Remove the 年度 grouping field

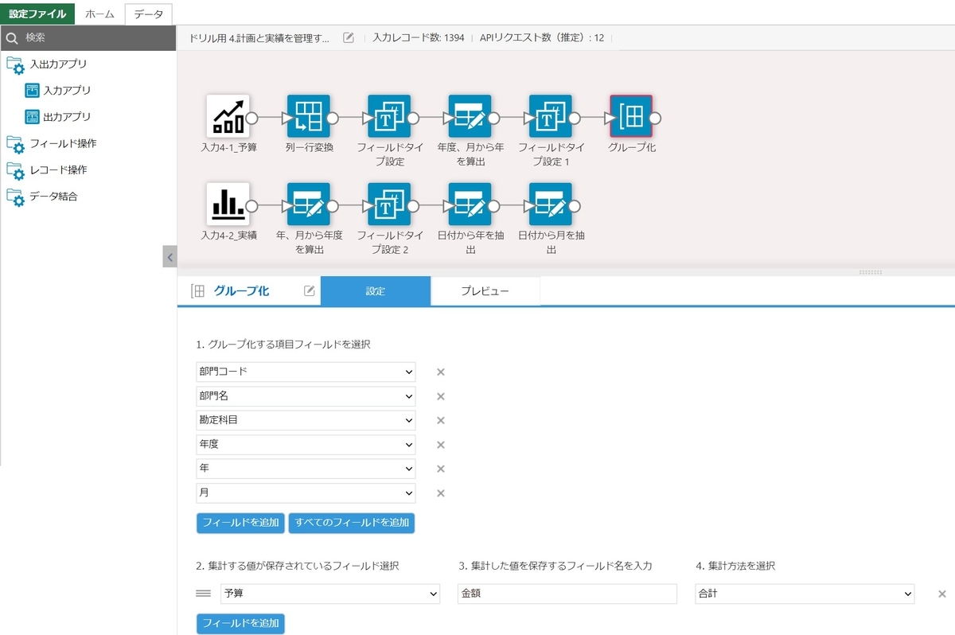coord(441,445)
